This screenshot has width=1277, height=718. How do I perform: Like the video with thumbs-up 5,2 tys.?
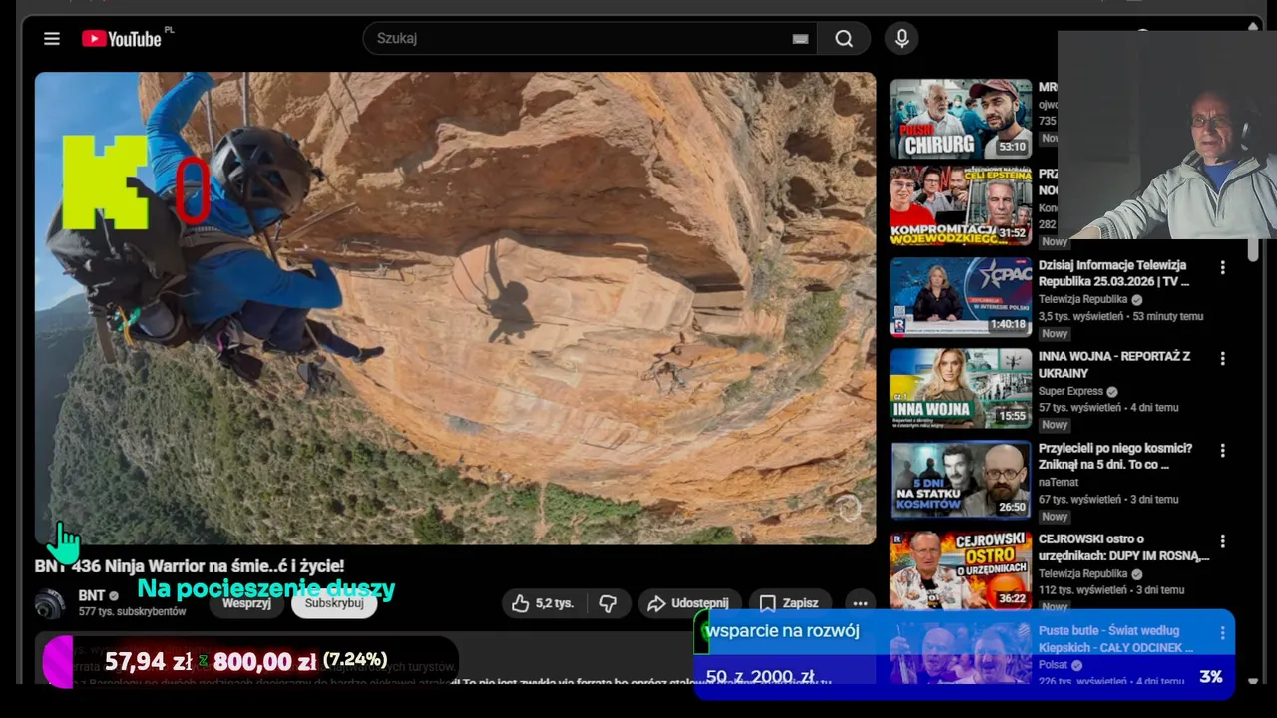pyautogui.click(x=543, y=603)
